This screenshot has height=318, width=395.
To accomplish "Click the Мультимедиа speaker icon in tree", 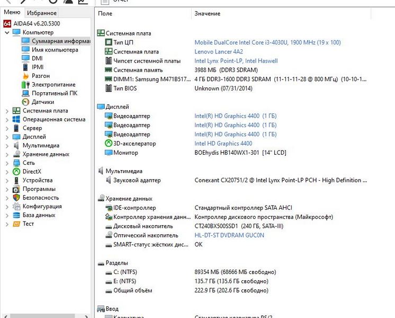I will pyautogui.click(x=16, y=146).
